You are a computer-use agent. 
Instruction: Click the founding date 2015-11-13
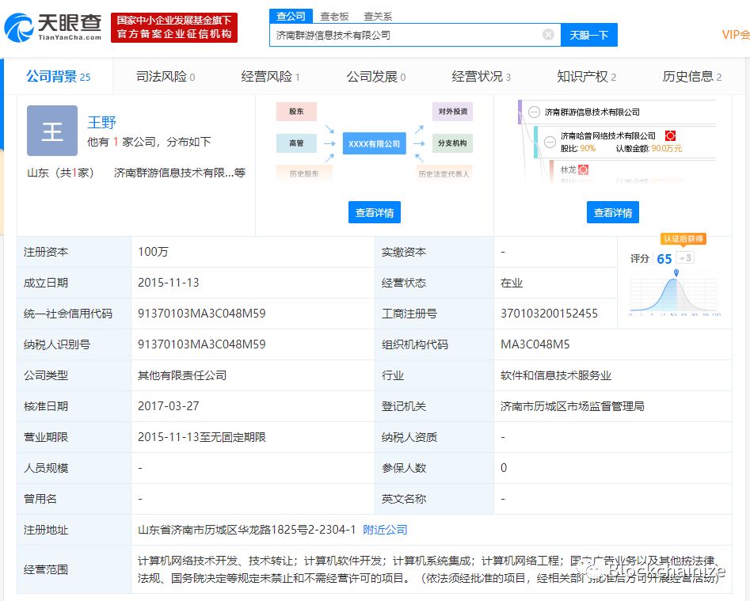click(169, 283)
